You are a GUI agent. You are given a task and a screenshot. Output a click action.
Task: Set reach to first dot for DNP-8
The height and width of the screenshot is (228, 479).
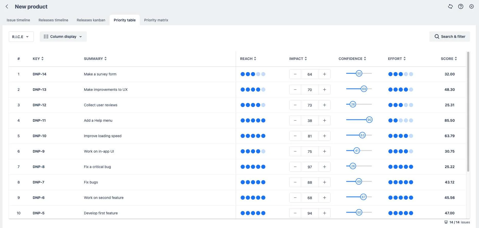tap(243, 167)
